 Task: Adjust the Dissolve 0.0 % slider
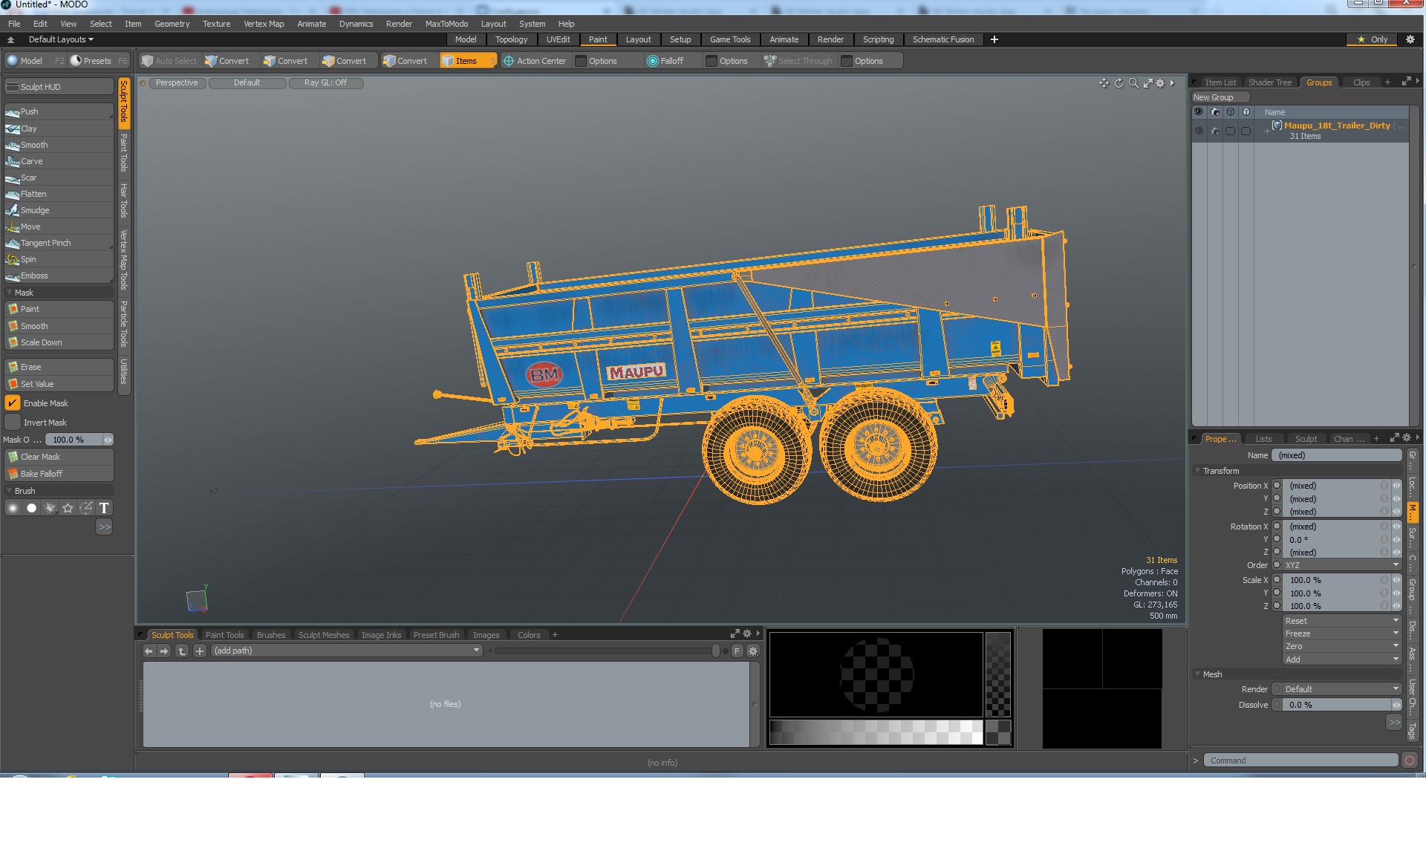click(1341, 705)
